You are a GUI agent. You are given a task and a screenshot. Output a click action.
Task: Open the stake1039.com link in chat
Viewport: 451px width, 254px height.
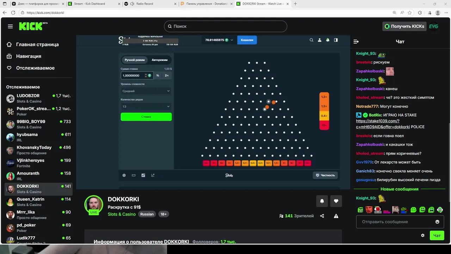[x=383, y=124]
